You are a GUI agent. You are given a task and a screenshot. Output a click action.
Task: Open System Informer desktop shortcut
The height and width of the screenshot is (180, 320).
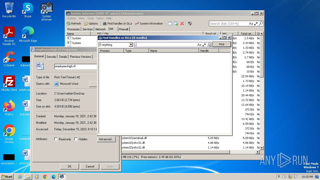pyautogui.click(x=46, y=11)
